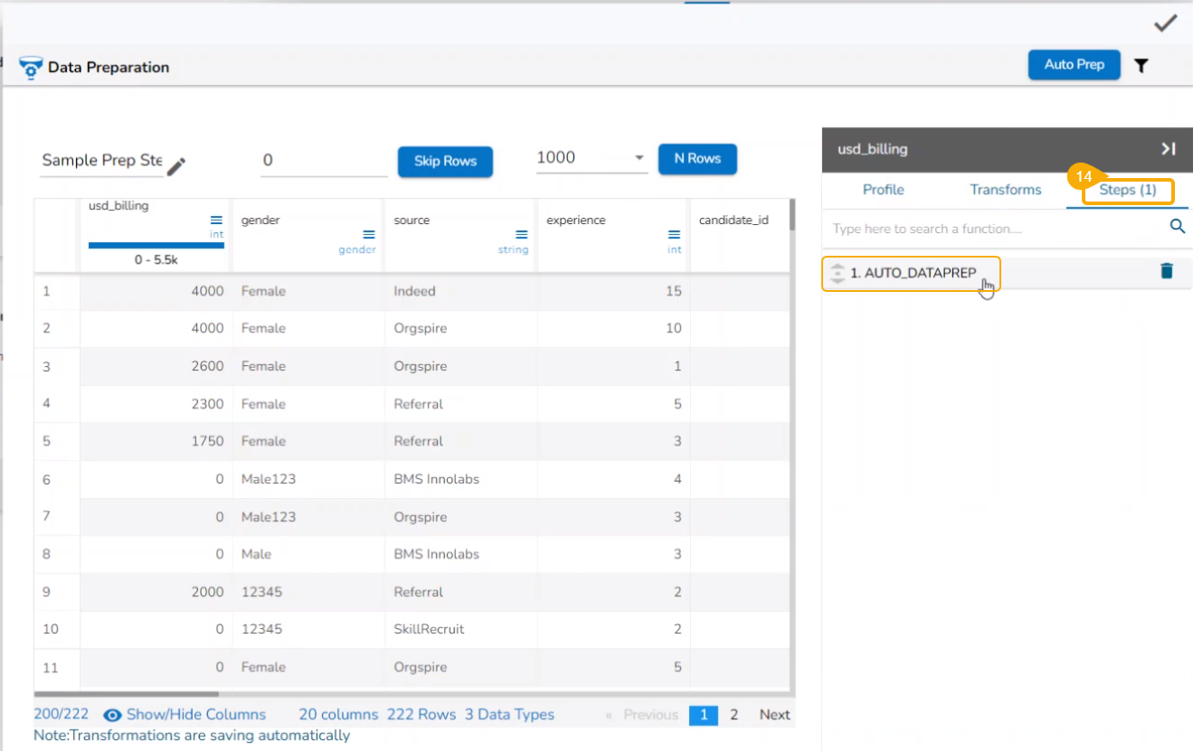
Task: Click the function search input field
Action: (995, 229)
